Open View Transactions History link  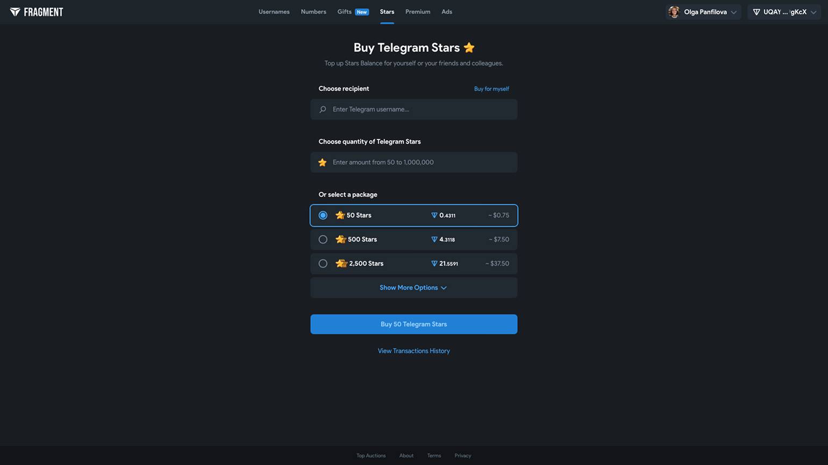[x=413, y=351]
